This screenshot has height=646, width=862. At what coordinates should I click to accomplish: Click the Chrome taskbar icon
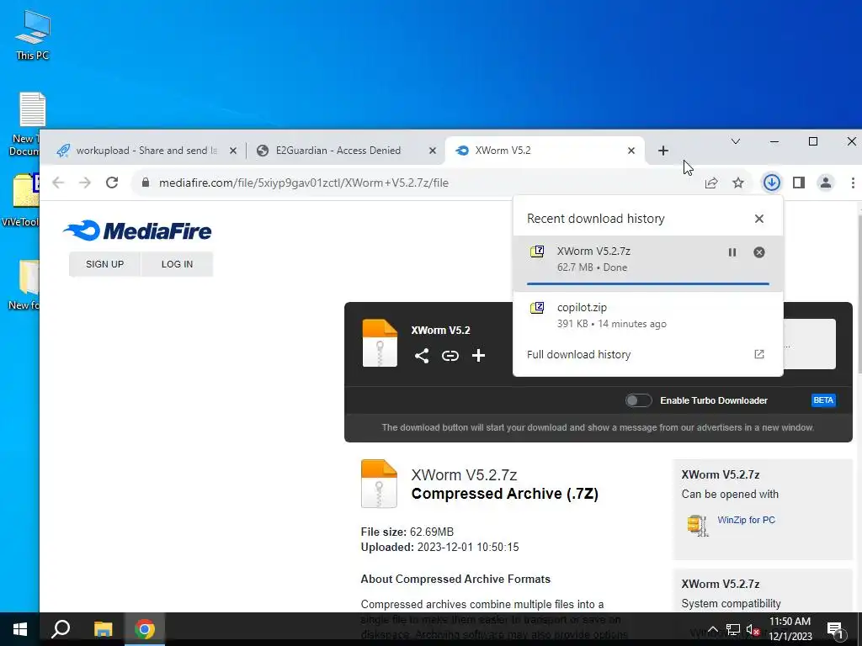point(145,629)
